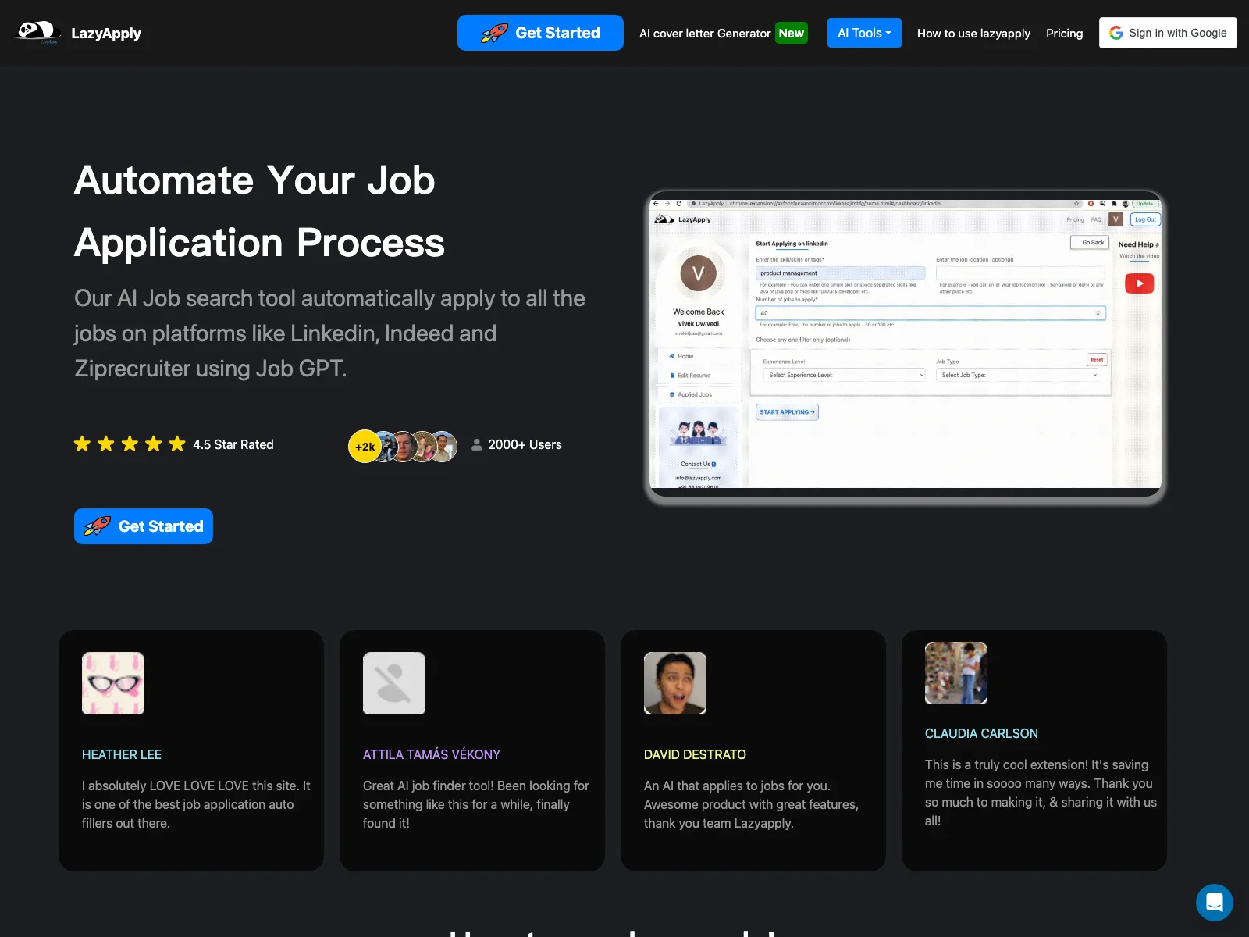Click the Automate Your Job Application Process heading
This screenshot has width=1249, height=937.
(x=259, y=211)
